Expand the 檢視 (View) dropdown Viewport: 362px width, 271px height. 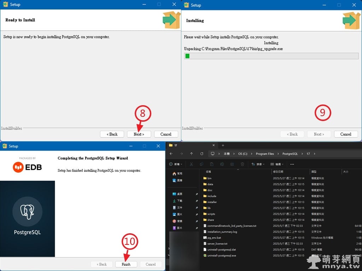click(277, 164)
